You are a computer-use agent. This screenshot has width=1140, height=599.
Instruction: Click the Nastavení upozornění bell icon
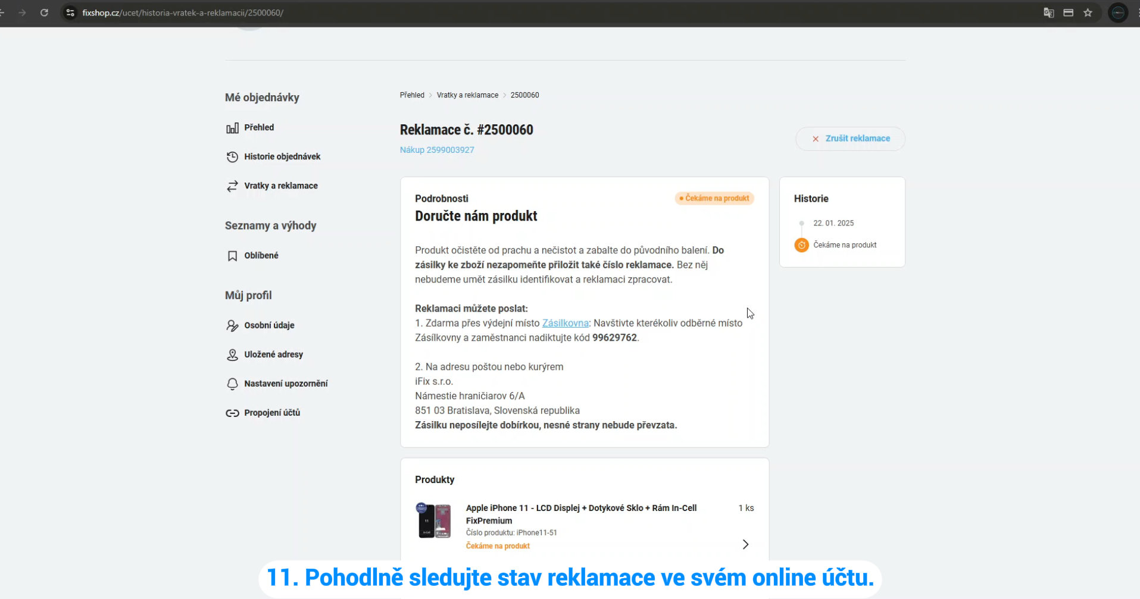click(x=232, y=384)
